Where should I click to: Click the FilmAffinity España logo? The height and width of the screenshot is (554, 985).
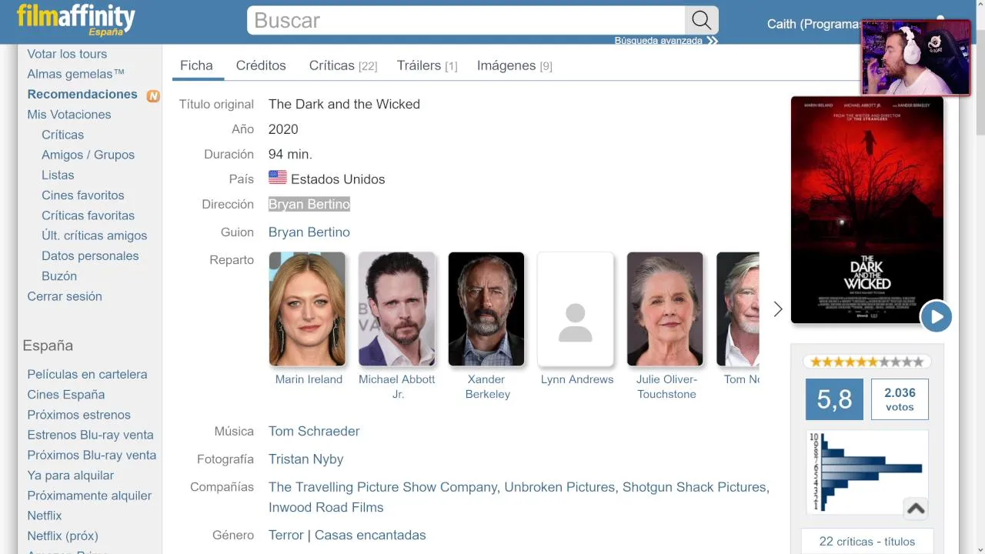(x=75, y=19)
